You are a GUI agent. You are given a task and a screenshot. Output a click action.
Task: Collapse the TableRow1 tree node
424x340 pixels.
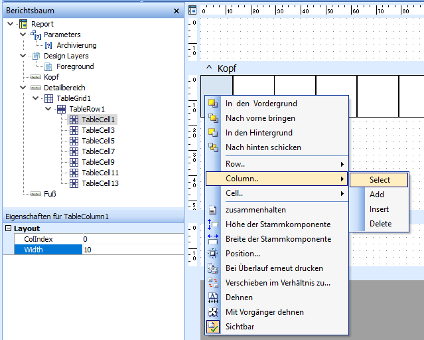click(x=48, y=109)
